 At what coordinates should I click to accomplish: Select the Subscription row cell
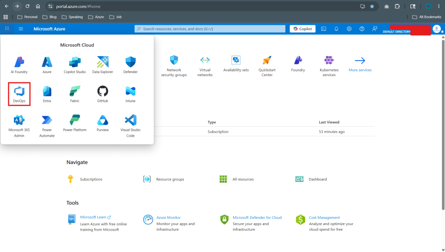click(x=218, y=131)
